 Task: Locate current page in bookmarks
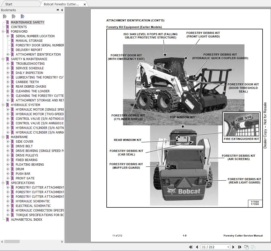point(22,16)
